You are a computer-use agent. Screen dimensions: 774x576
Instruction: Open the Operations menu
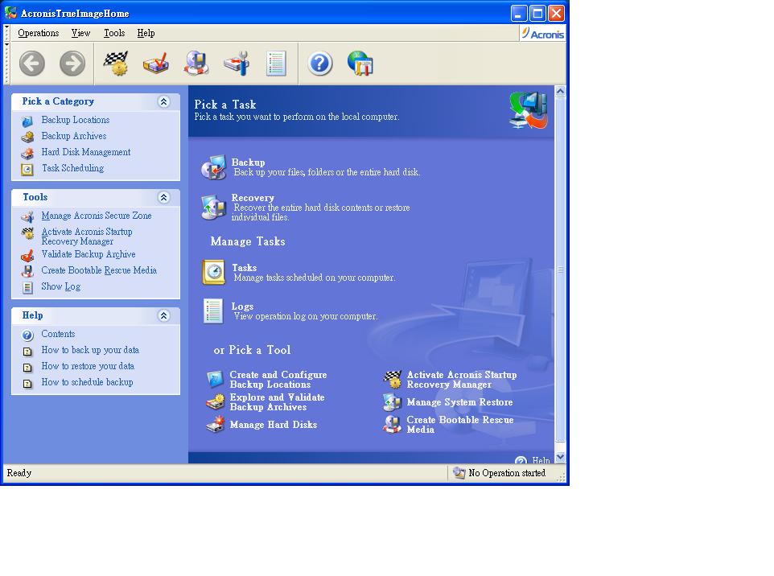(x=38, y=33)
